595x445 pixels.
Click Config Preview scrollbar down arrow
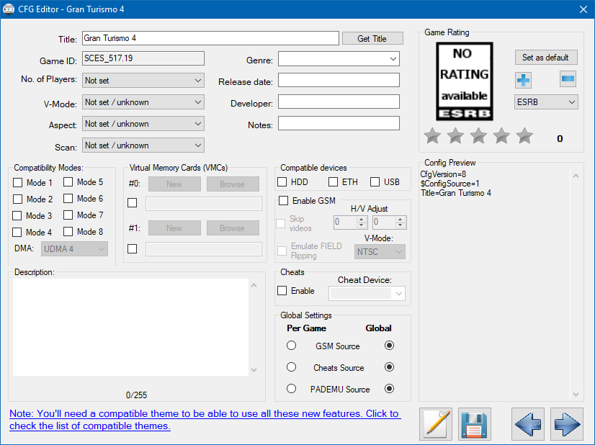(x=576, y=395)
